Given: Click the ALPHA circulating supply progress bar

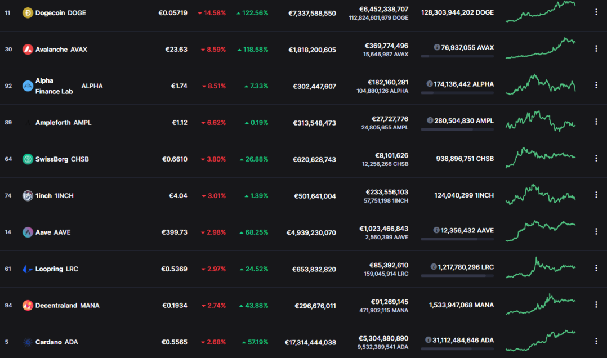Looking at the screenshot, I should click(457, 93).
